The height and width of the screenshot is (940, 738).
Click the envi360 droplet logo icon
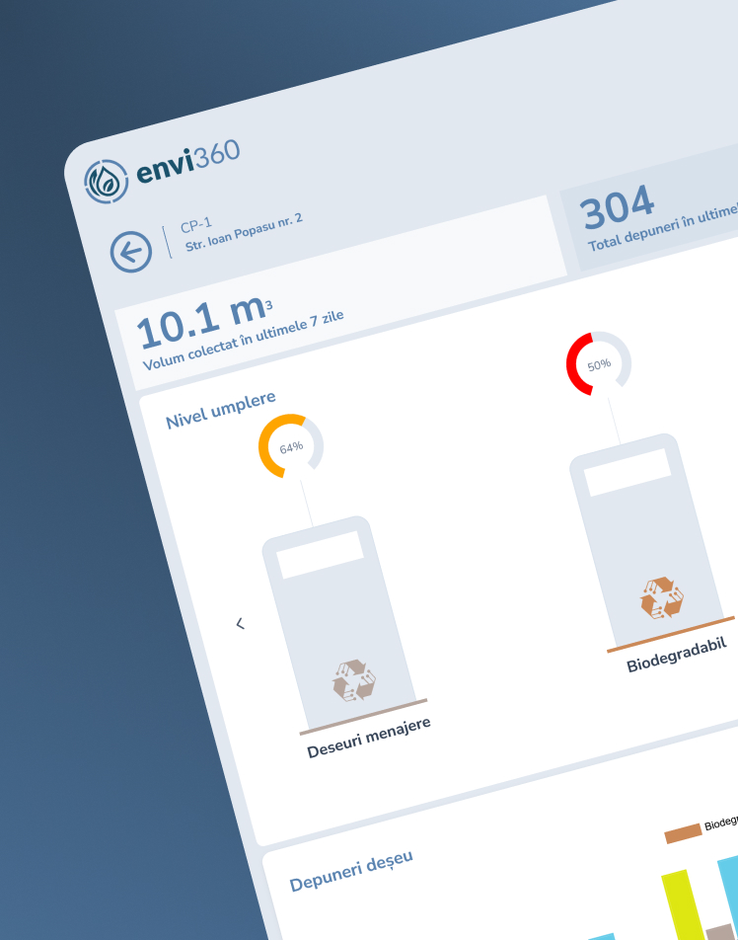106,181
